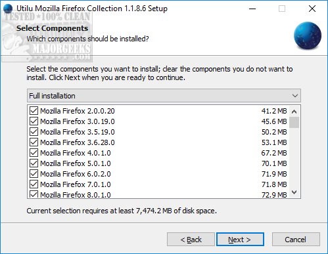
Task: Click the large blue globe logo
Action: point(308,35)
